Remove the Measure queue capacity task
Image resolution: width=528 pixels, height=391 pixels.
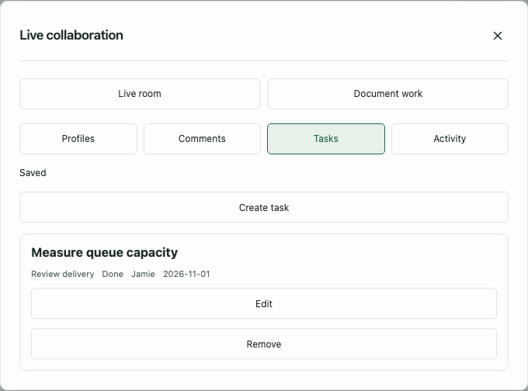tap(264, 344)
